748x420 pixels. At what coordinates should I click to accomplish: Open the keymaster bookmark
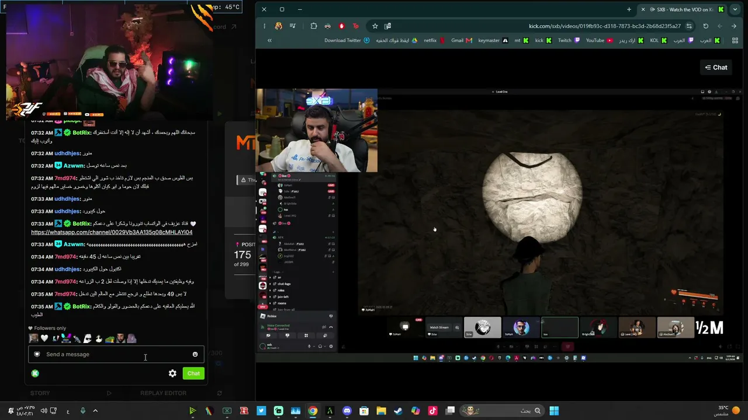click(x=493, y=41)
